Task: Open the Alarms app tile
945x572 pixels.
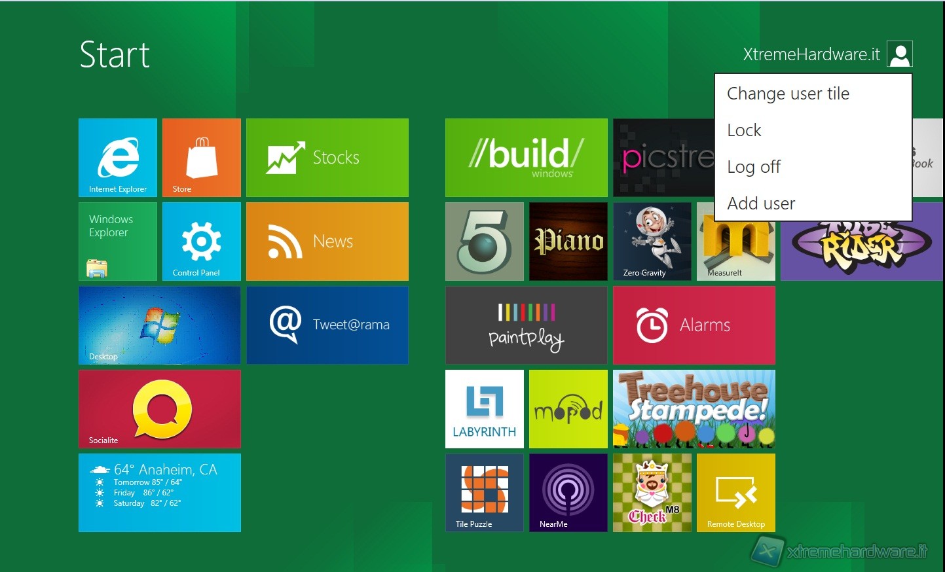Action: tap(694, 325)
